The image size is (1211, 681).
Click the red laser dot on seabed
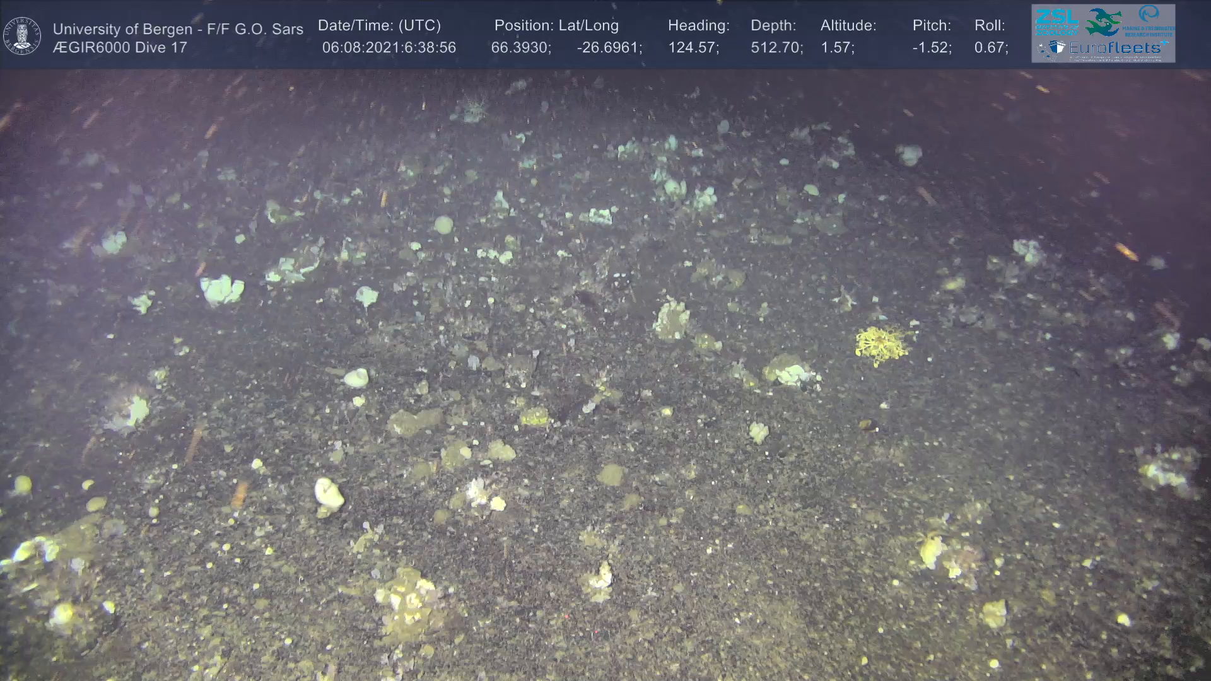566,616
